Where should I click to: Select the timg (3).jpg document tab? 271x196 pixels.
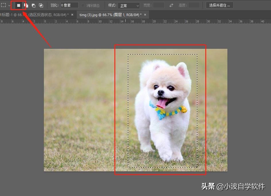(110, 15)
